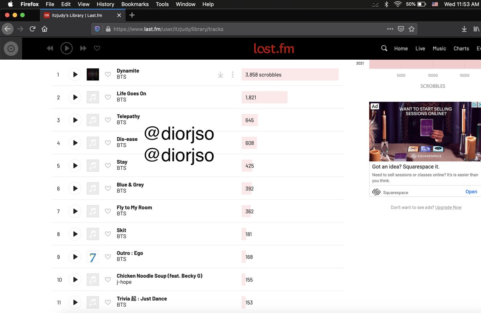Play the track Telepathy
The width and height of the screenshot is (481, 313).
coord(75,120)
